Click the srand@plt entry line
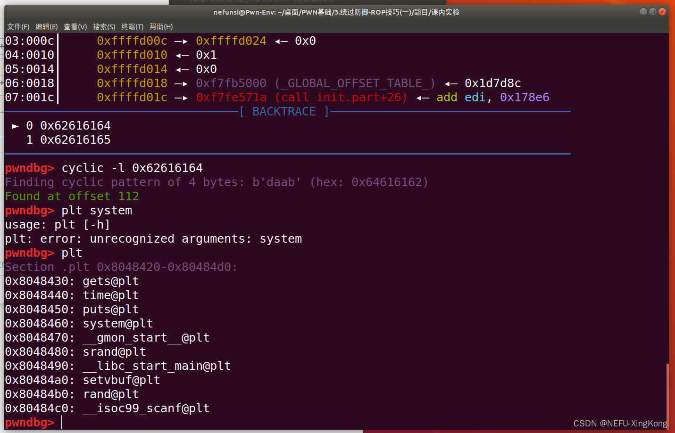This screenshot has width=675, height=433. (x=75, y=352)
